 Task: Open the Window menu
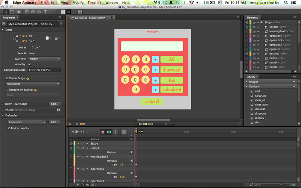[x=112, y=3]
